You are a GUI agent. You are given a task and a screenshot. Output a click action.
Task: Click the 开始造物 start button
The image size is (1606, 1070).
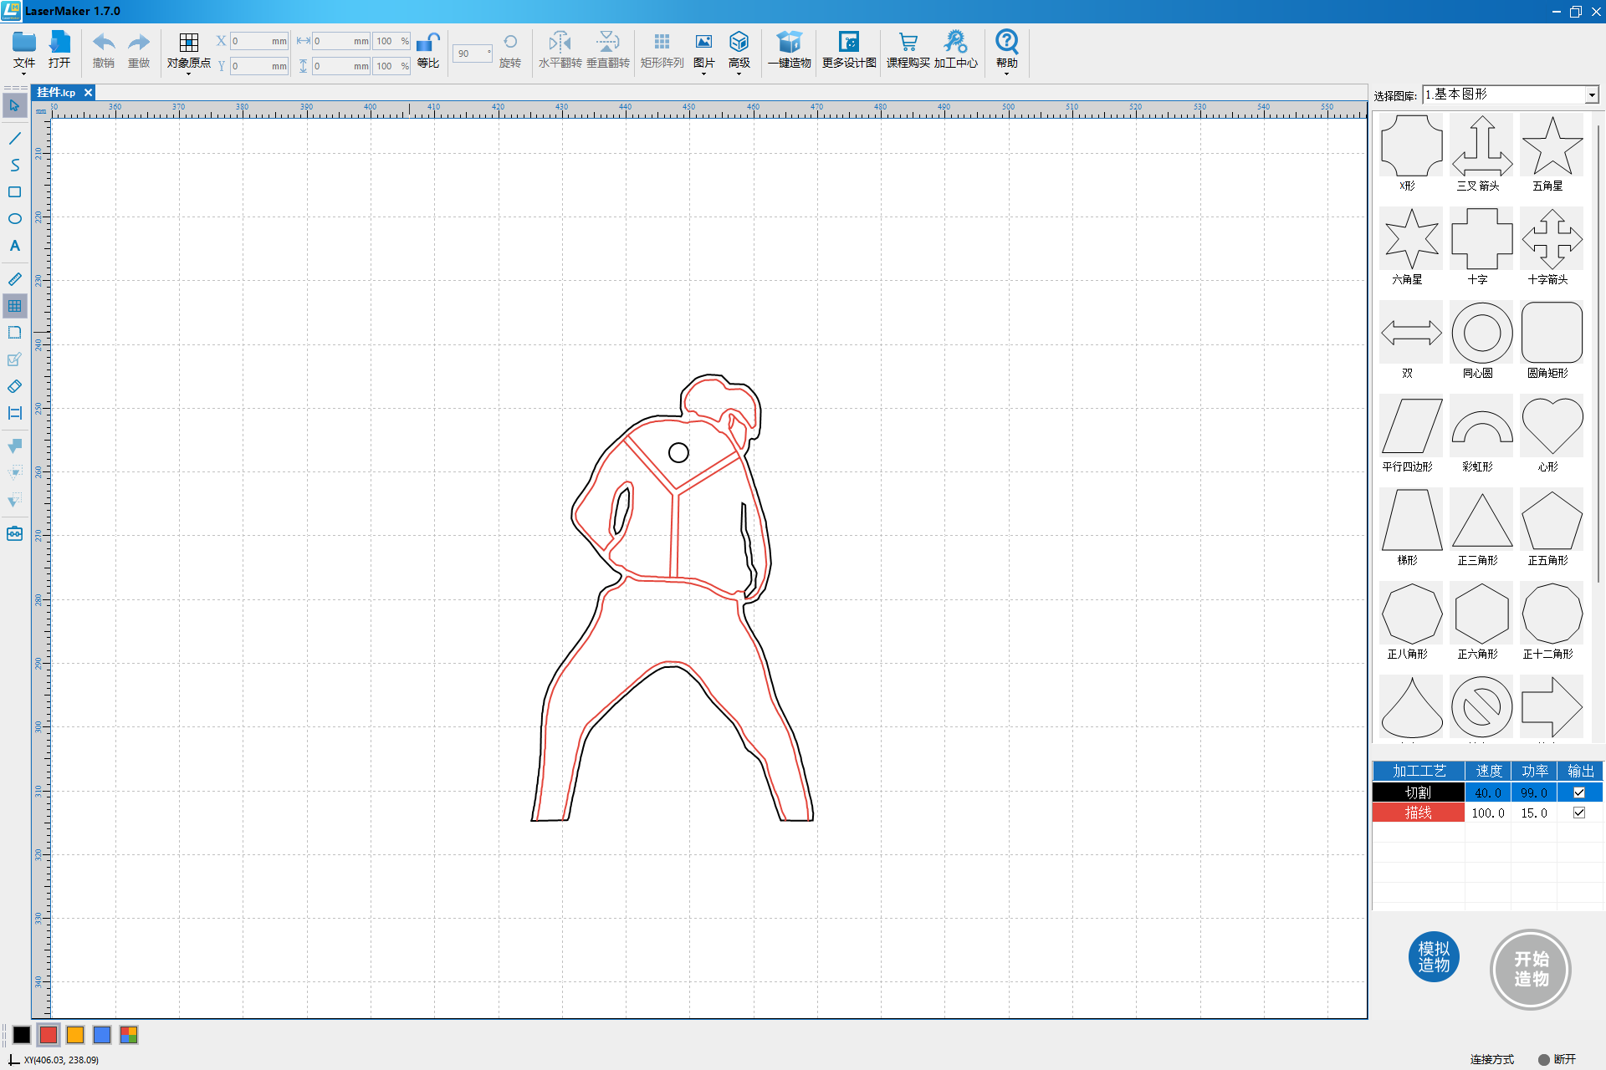pos(1531,970)
